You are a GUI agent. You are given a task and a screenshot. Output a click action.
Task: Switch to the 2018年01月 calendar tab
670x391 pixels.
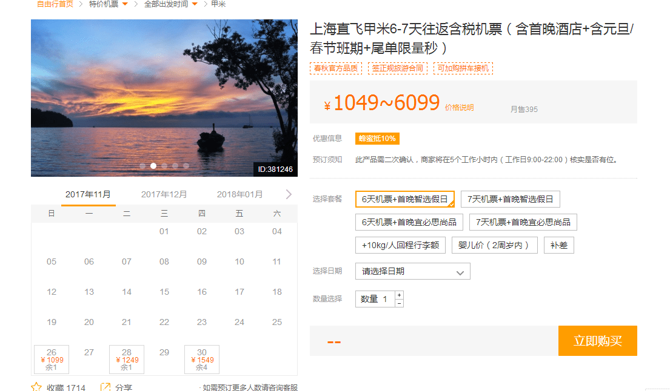(240, 194)
